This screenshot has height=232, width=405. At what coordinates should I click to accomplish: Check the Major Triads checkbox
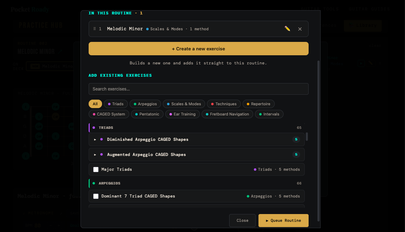pos(96,169)
